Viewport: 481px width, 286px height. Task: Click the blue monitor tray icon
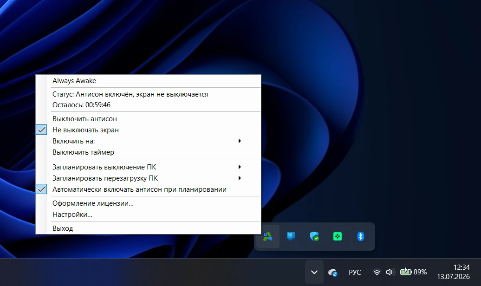pos(291,236)
